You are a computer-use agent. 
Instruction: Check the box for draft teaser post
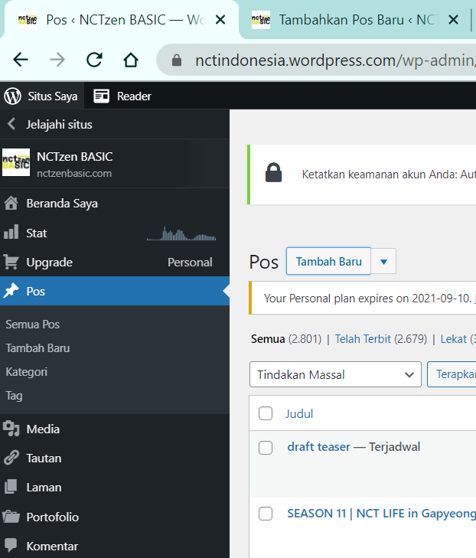(x=266, y=448)
